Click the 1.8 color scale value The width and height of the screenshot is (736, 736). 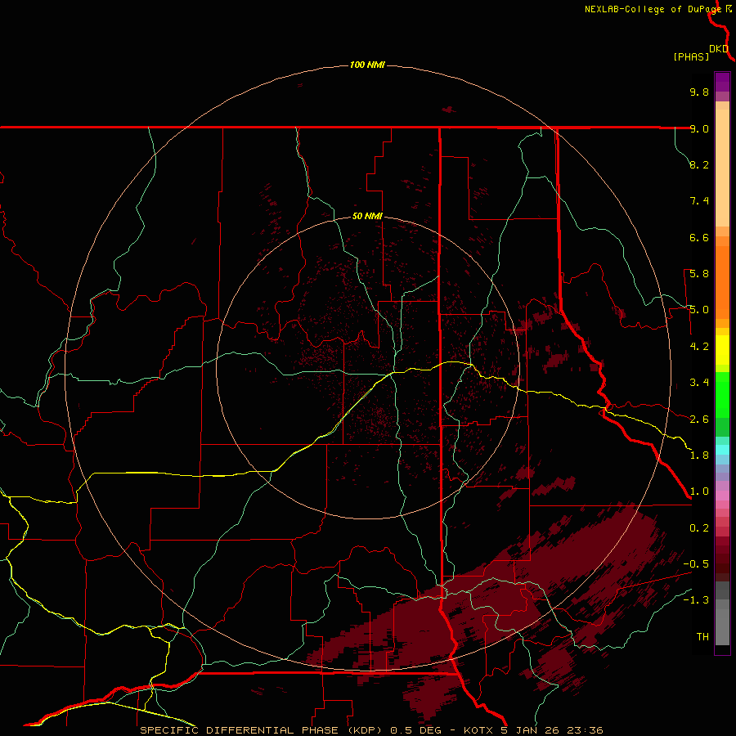click(x=699, y=456)
